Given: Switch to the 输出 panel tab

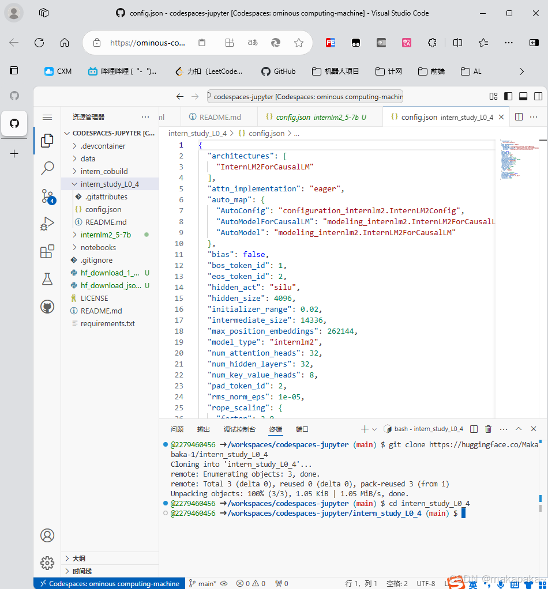Looking at the screenshot, I should pos(204,429).
